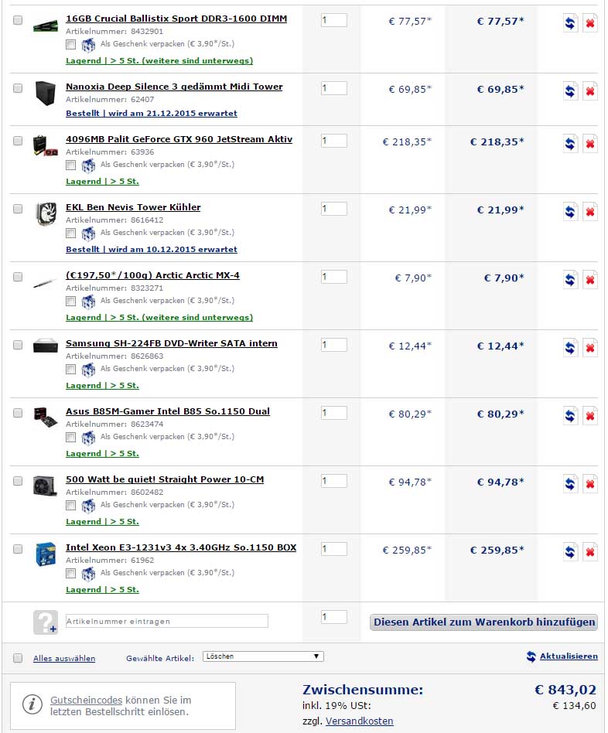
Task: Enable gift wrap for Asus B85M-Gamer
Action: coord(70,437)
